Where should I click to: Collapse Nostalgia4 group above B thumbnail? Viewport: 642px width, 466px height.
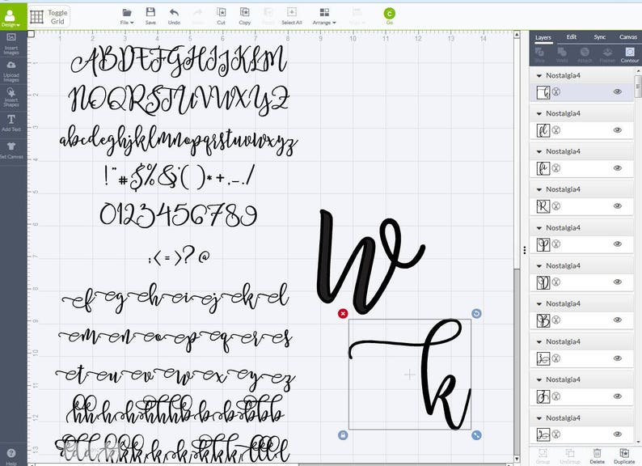pos(539,304)
